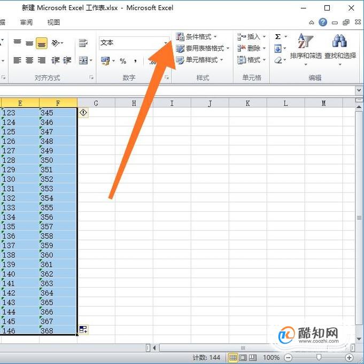Open the 审阅 Review tab
Viewport: 364px width, 364px height.
26,22
